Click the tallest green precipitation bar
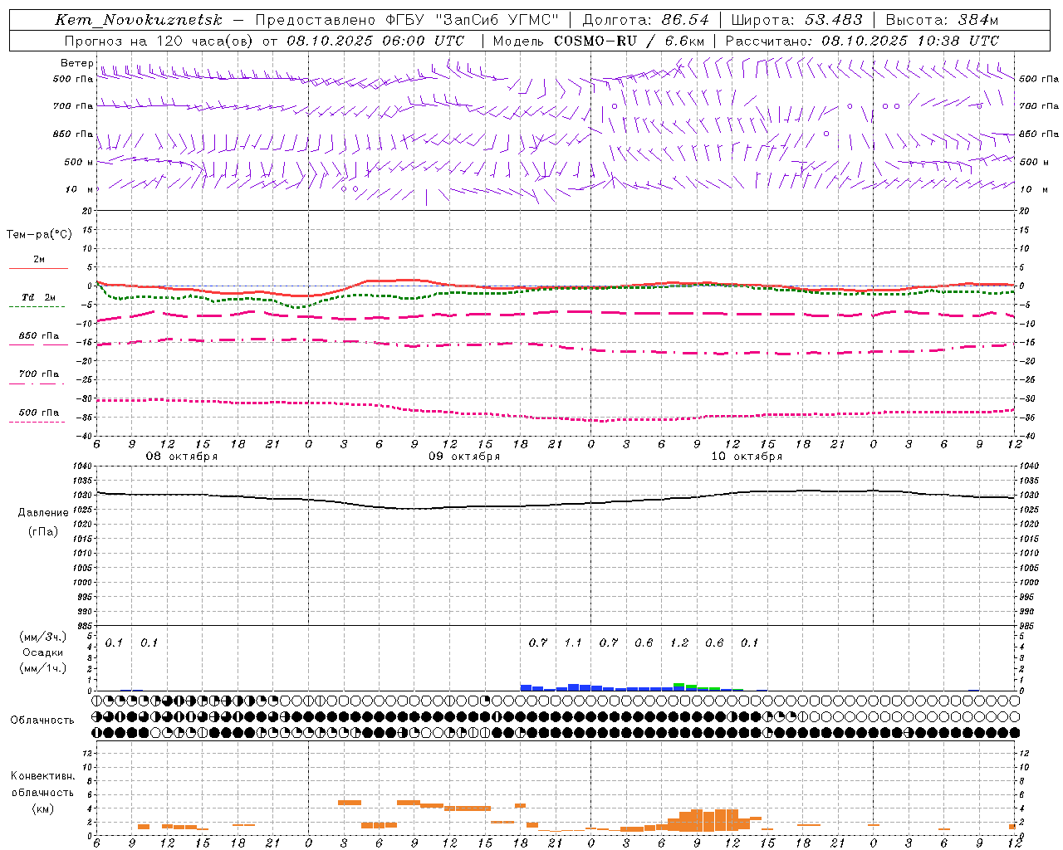 pos(679,686)
